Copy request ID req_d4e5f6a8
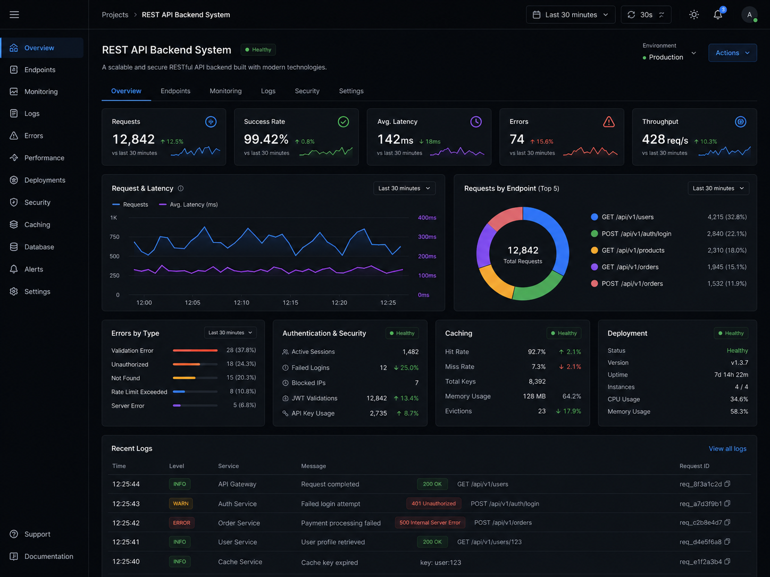Viewport: 770px width, 577px height. (x=727, y=542)
